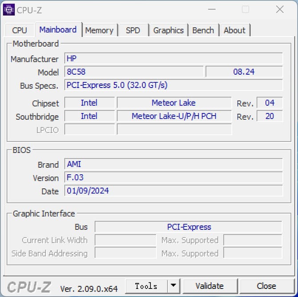
Task: Click the Tools button
Action: 146,286
